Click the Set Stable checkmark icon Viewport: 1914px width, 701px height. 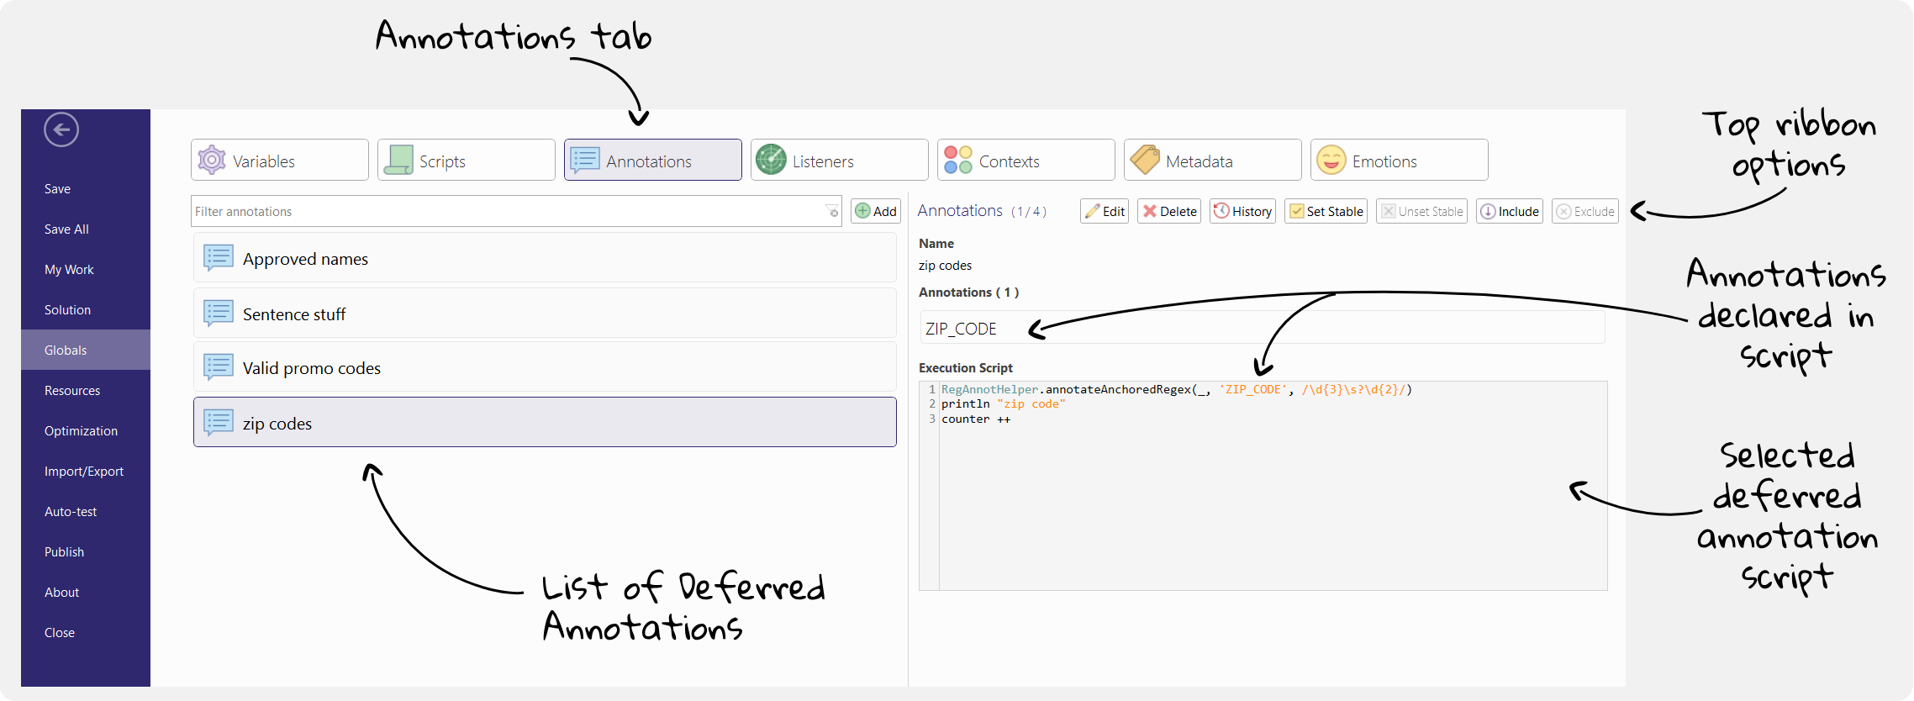tap(1297, 211)
